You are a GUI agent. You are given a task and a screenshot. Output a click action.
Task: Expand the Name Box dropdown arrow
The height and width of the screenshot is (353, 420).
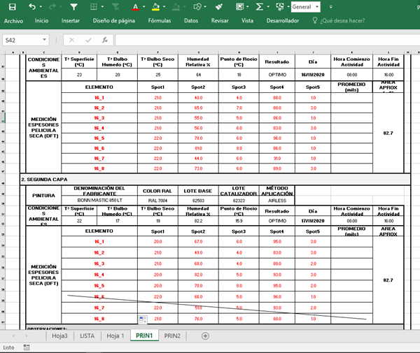pyautogui.click(x=55, y=40)
